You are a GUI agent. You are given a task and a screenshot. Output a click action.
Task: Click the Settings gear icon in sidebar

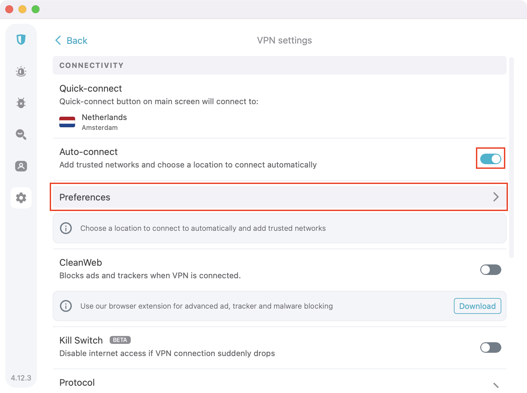[x=21, y=198]
